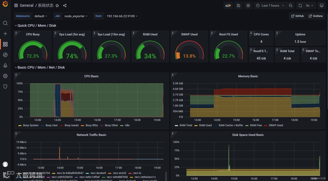328x181 pixels.
Task: Open the Explore compass icon
Action: click(5, 55)
